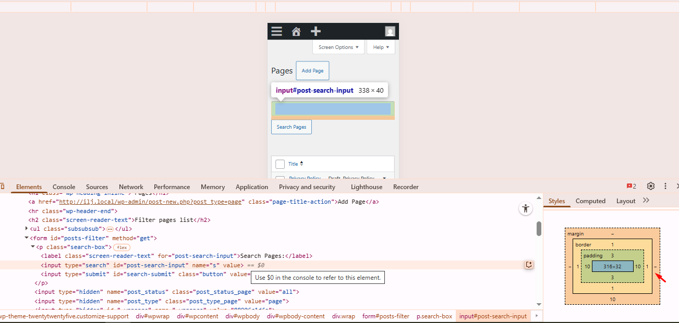Select div.wrap in breadcrumb
679x323 pixels.
pos(344,316)
